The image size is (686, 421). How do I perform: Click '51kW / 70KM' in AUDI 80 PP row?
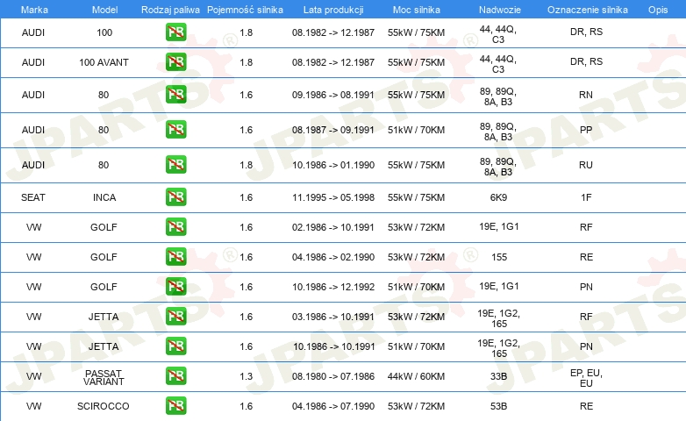point(416,130)
